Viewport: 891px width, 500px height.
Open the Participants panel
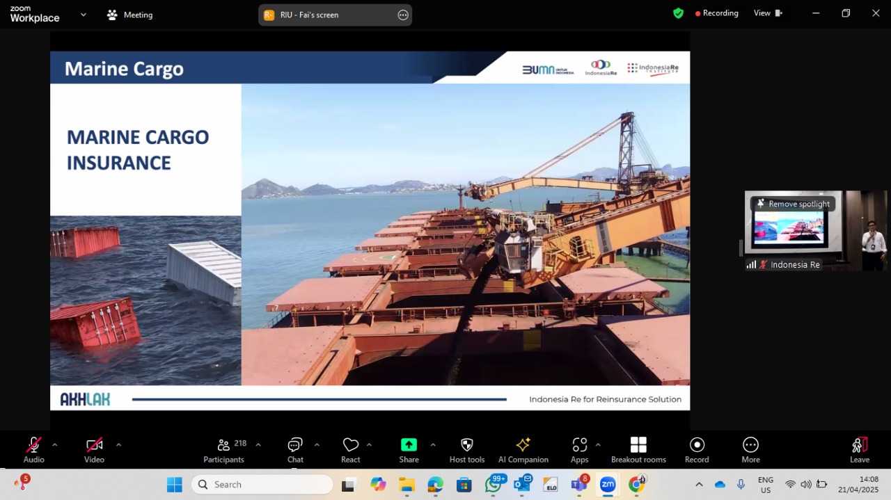[x=224, y=450]
